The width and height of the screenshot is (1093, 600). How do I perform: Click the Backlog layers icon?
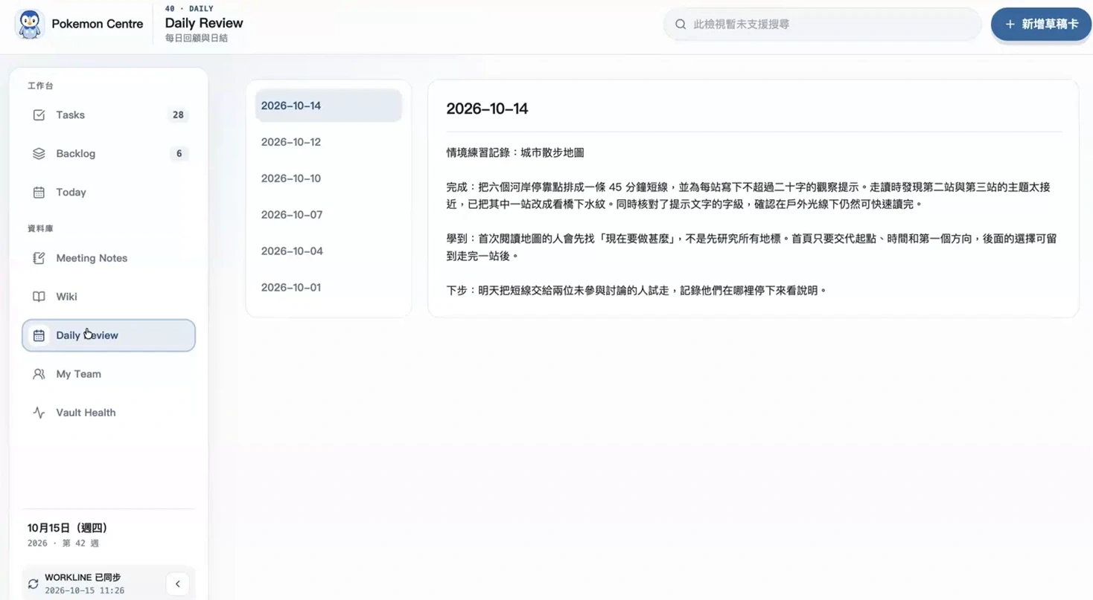click(39, 154)
